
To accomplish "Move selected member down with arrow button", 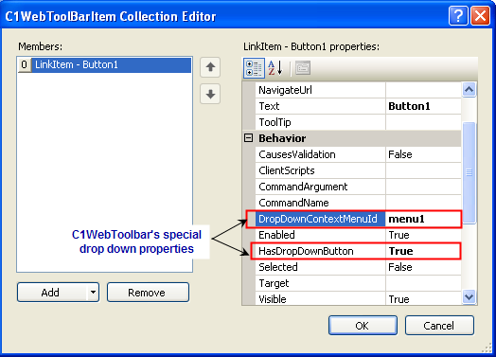I will [x=210, y=94].
